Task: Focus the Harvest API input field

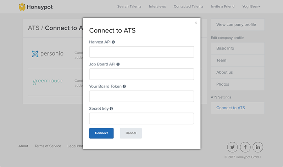Action: click(x=141, y=52)
